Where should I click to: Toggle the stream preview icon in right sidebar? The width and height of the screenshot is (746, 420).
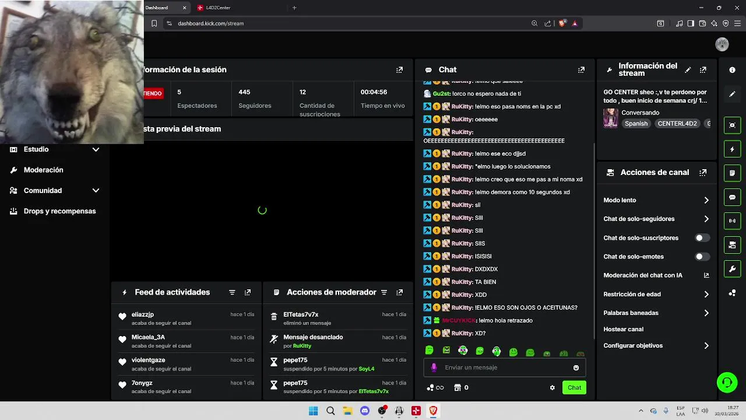coord(733,125)
